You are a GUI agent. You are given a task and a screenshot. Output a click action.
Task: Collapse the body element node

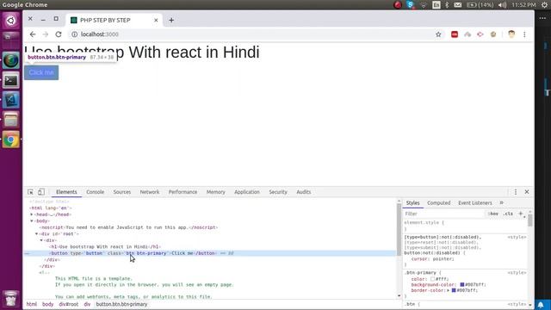(32, 221)
